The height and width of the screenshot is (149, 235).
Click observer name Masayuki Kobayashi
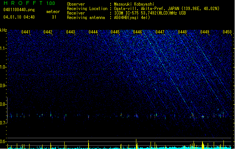click(x=134, y=4)
